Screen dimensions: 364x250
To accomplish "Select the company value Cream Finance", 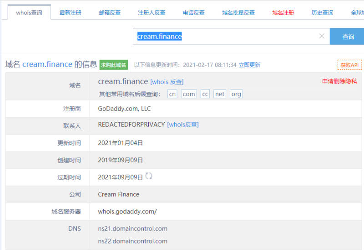I will pos(119,194).
